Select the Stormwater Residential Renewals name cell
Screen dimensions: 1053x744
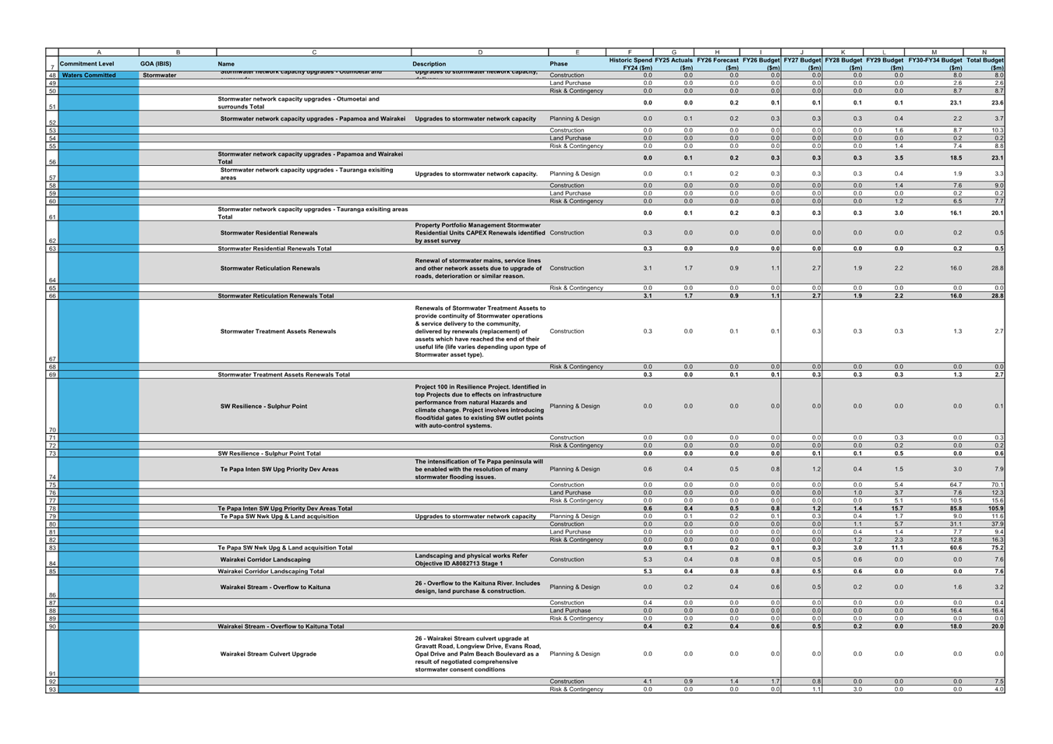click(x=269, y=233)
